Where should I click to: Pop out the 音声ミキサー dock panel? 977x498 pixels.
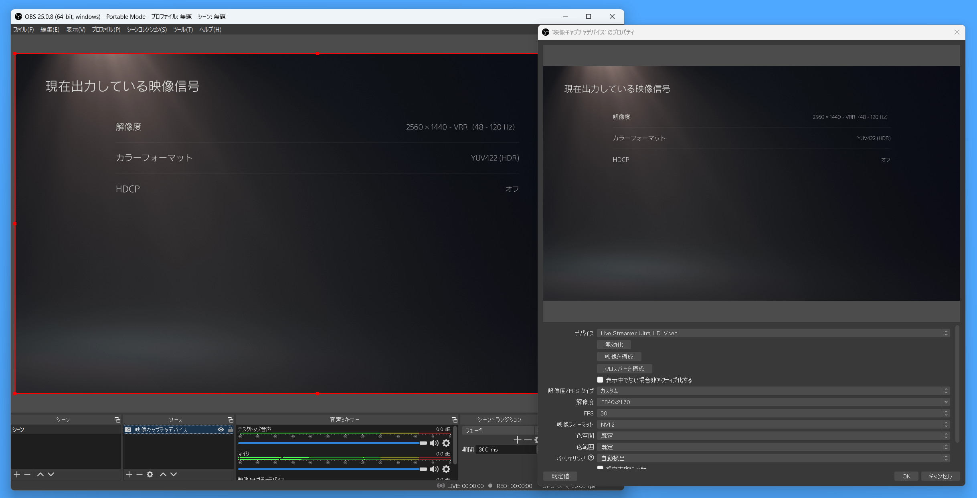pos(455,419)
